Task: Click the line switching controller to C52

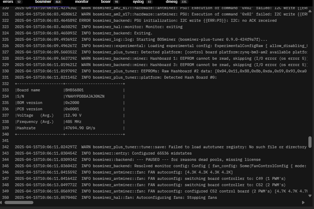Action: tap(150, 185)
